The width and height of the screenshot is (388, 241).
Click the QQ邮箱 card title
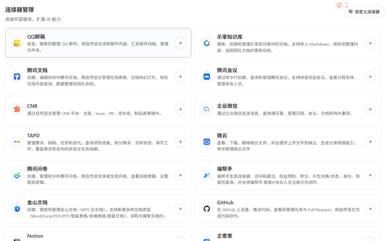tap(36, 37)
